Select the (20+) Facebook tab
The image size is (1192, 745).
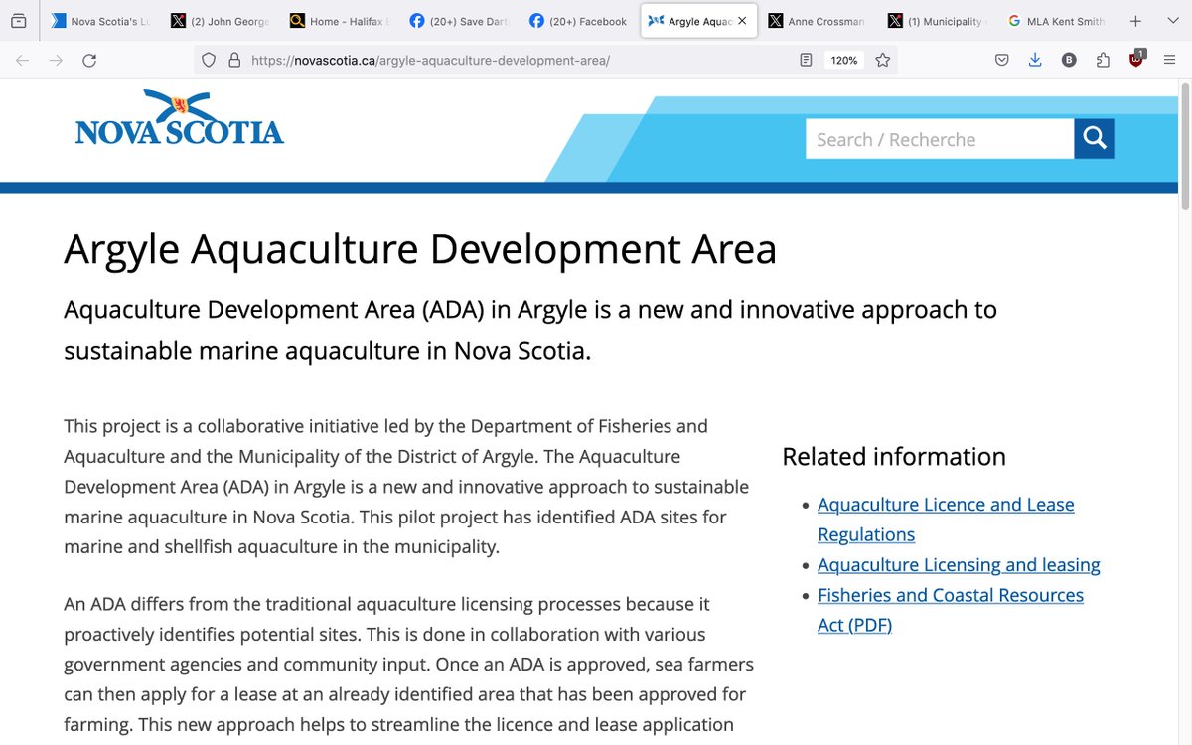coord(580,21)
